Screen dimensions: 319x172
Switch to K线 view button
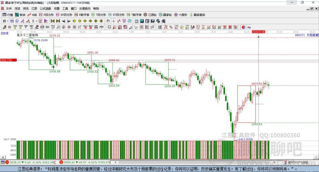pos(32,15)
